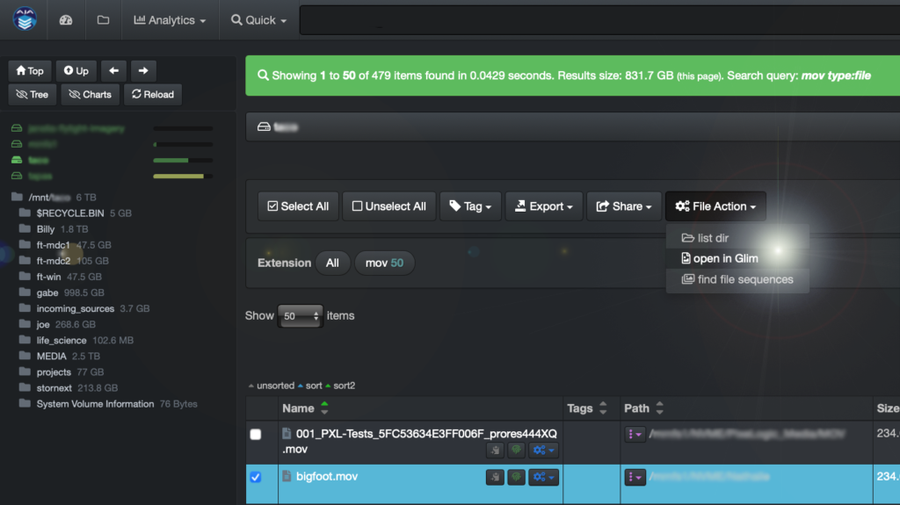Open the Diskover logo home
The width and height of the screenshot is (900, 505).
(x=25, y=19)
